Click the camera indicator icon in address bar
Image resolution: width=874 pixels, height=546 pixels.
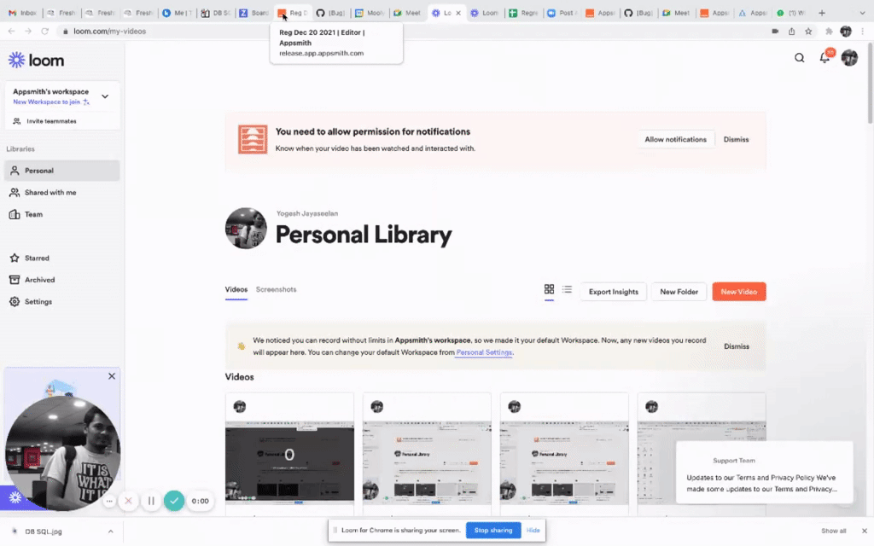(775, 32)
